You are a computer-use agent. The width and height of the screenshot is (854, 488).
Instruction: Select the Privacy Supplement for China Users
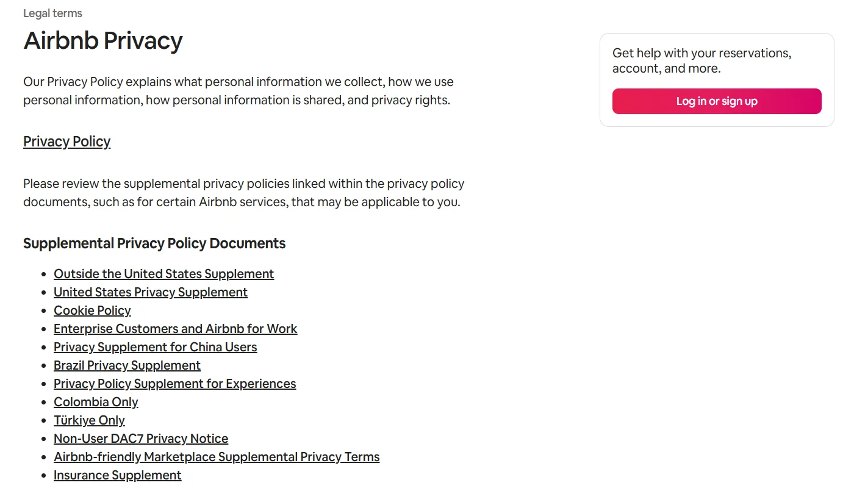(x=155, y=347)
